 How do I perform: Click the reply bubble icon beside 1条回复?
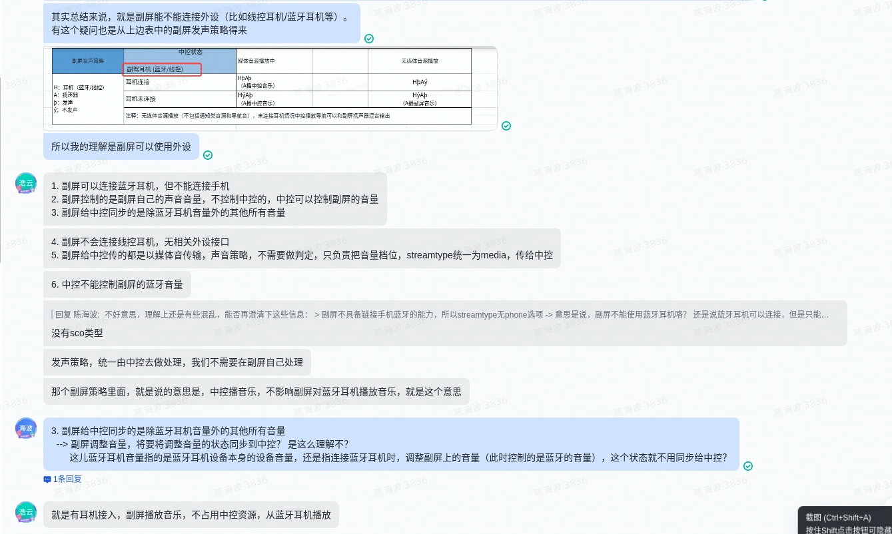click(x=47, y=479)
